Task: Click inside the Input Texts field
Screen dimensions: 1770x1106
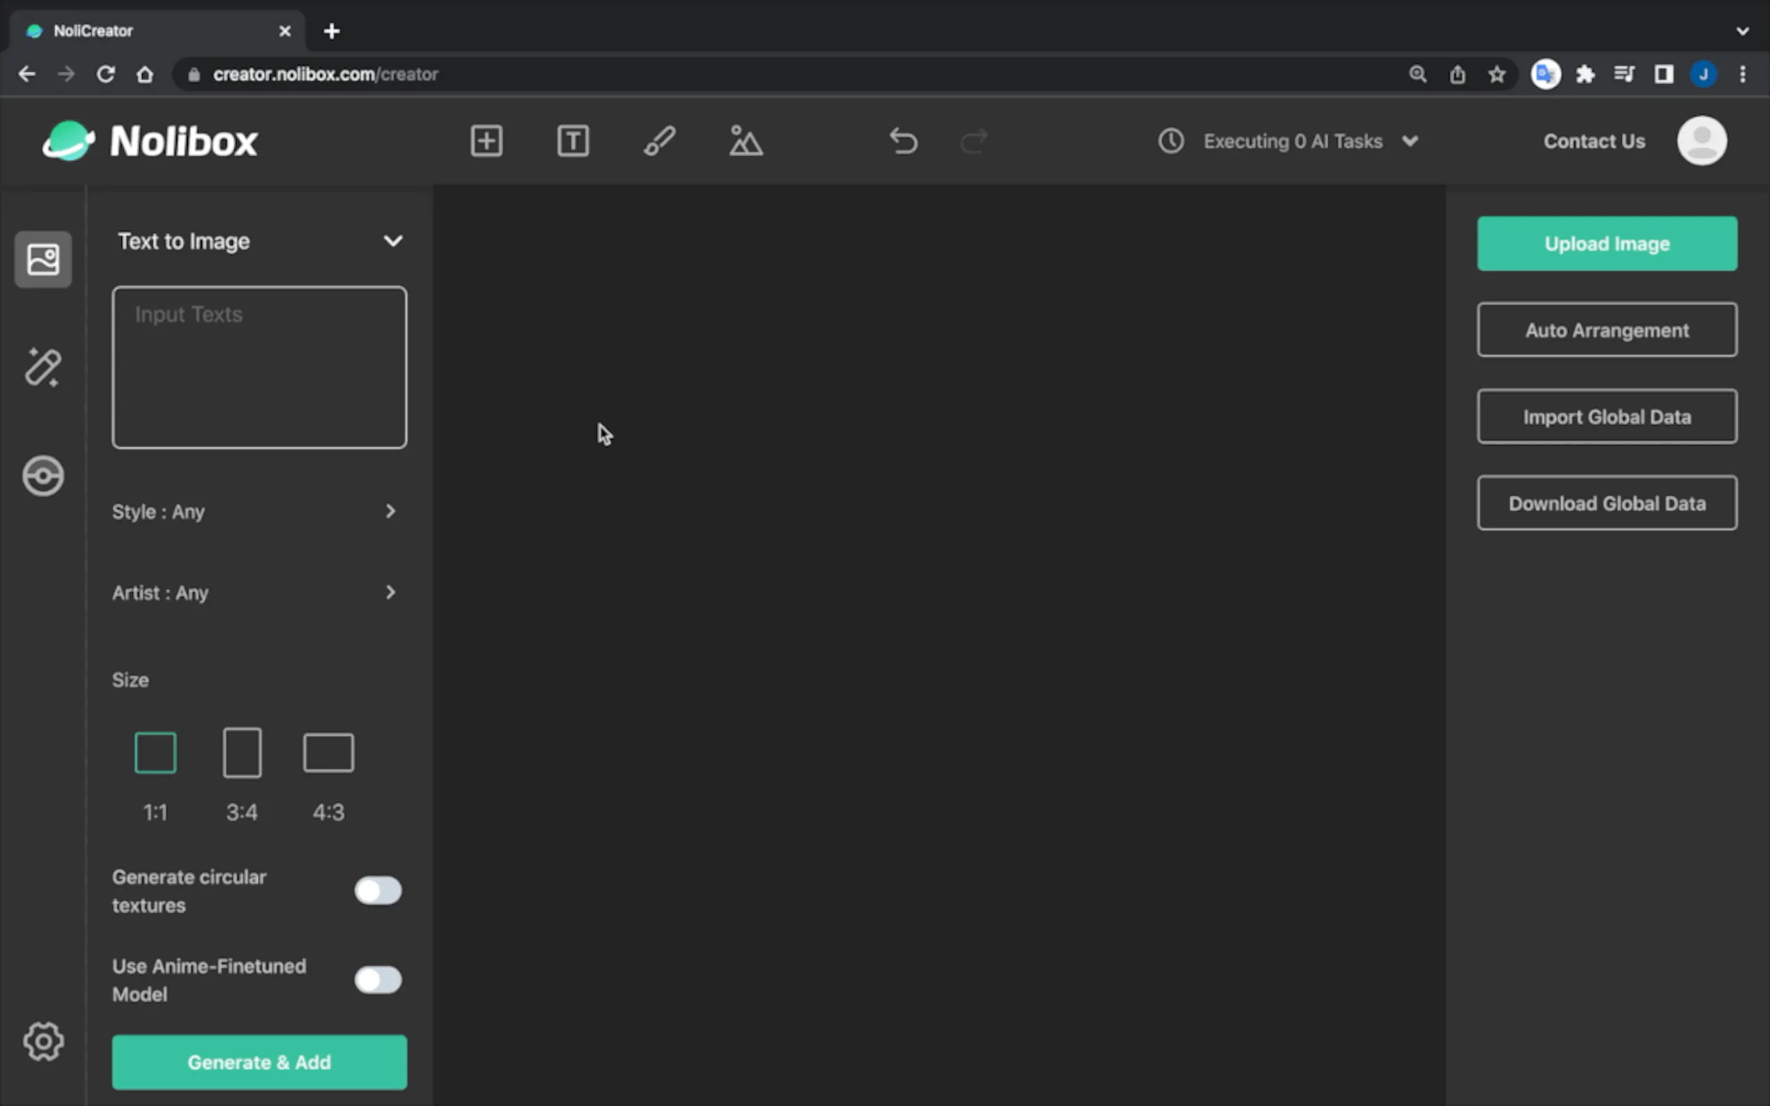Action: 259,367
